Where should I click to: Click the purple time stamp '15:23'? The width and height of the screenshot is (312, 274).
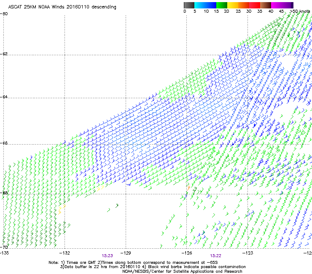pos(107,256)
